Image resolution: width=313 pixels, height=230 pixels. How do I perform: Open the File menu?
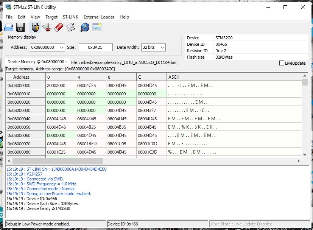9,17
